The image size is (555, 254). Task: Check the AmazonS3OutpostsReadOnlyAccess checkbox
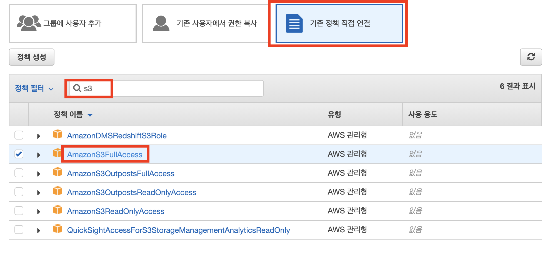pyautogui.click(x=19, y=192)
